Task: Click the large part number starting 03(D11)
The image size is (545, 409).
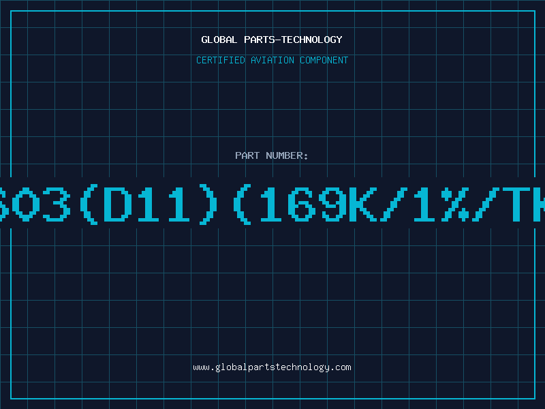Action: point(272,204)
